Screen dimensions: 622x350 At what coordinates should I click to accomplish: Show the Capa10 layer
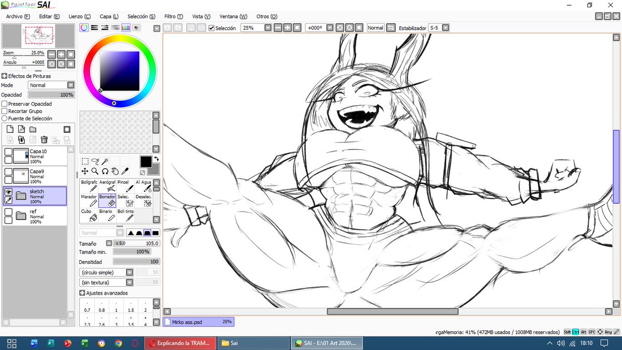(x=8, y=151)
